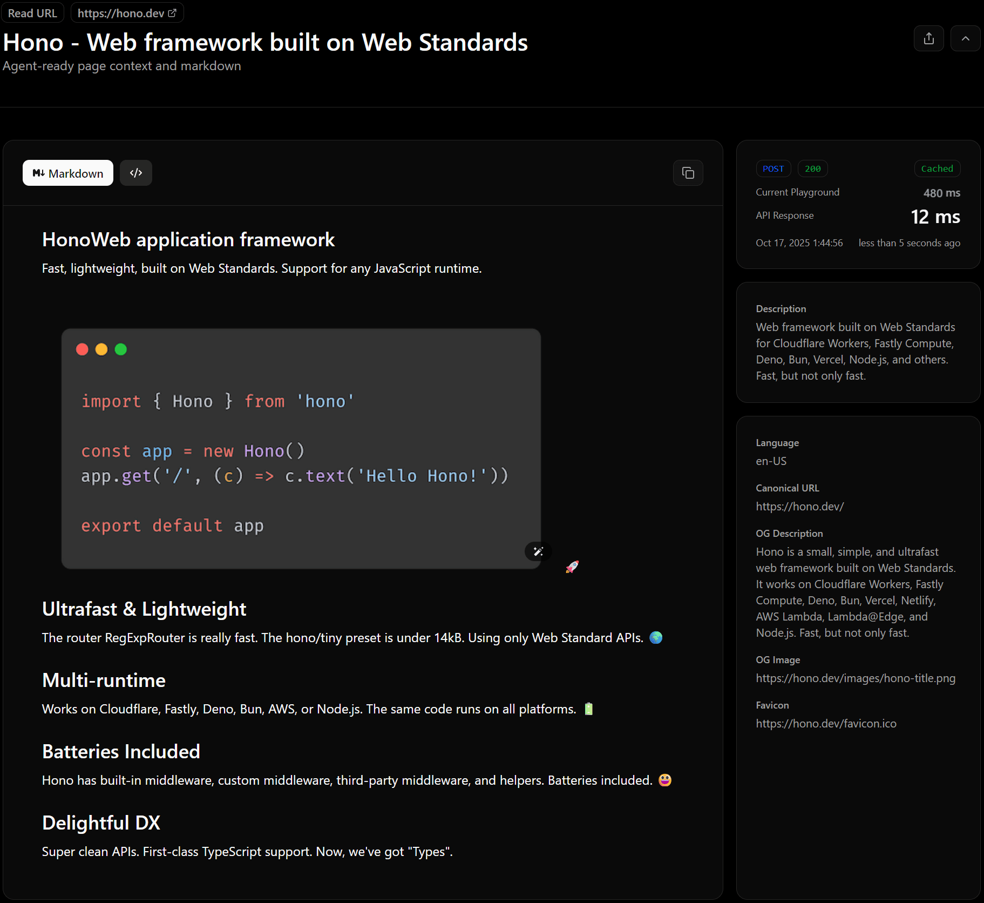Image resolution: width=984 pixels, height=903 pixels.
Task: Open the OG image hono-title.png link
Action: (856, 678)
